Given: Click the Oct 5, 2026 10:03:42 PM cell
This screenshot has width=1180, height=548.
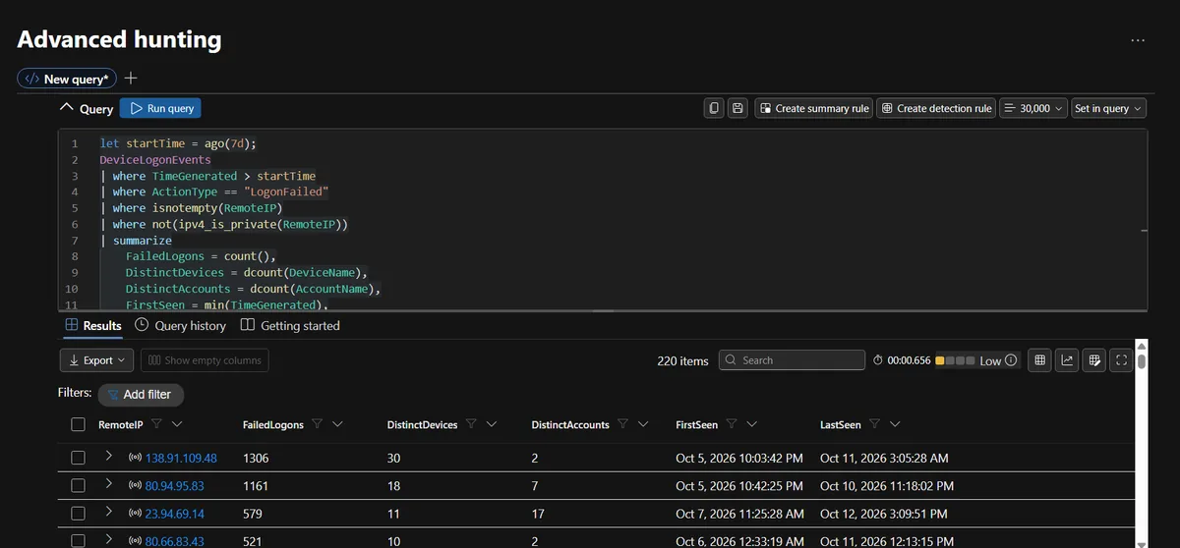Looking at the screenshot, I should pos(739,458).
